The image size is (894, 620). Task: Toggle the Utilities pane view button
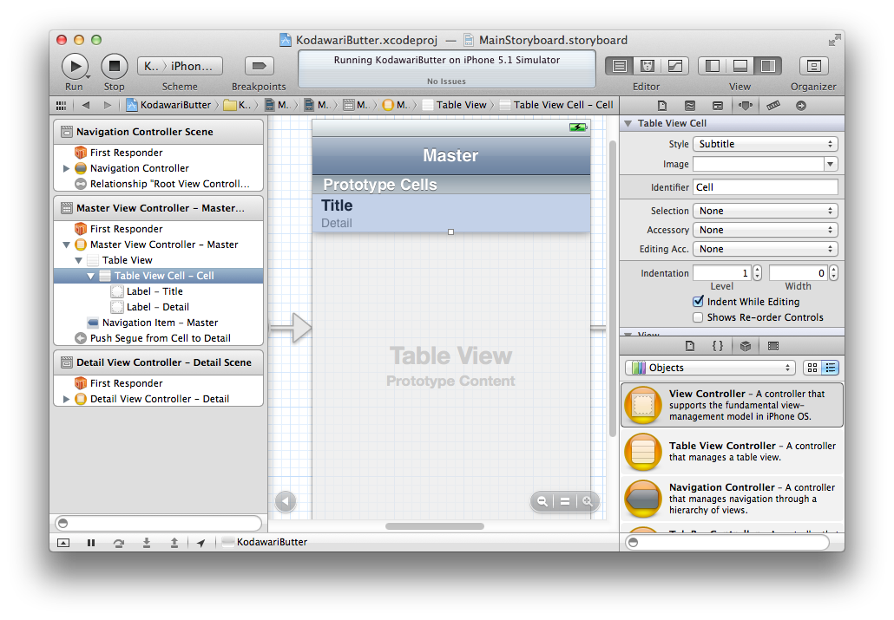tap(768, 66)
